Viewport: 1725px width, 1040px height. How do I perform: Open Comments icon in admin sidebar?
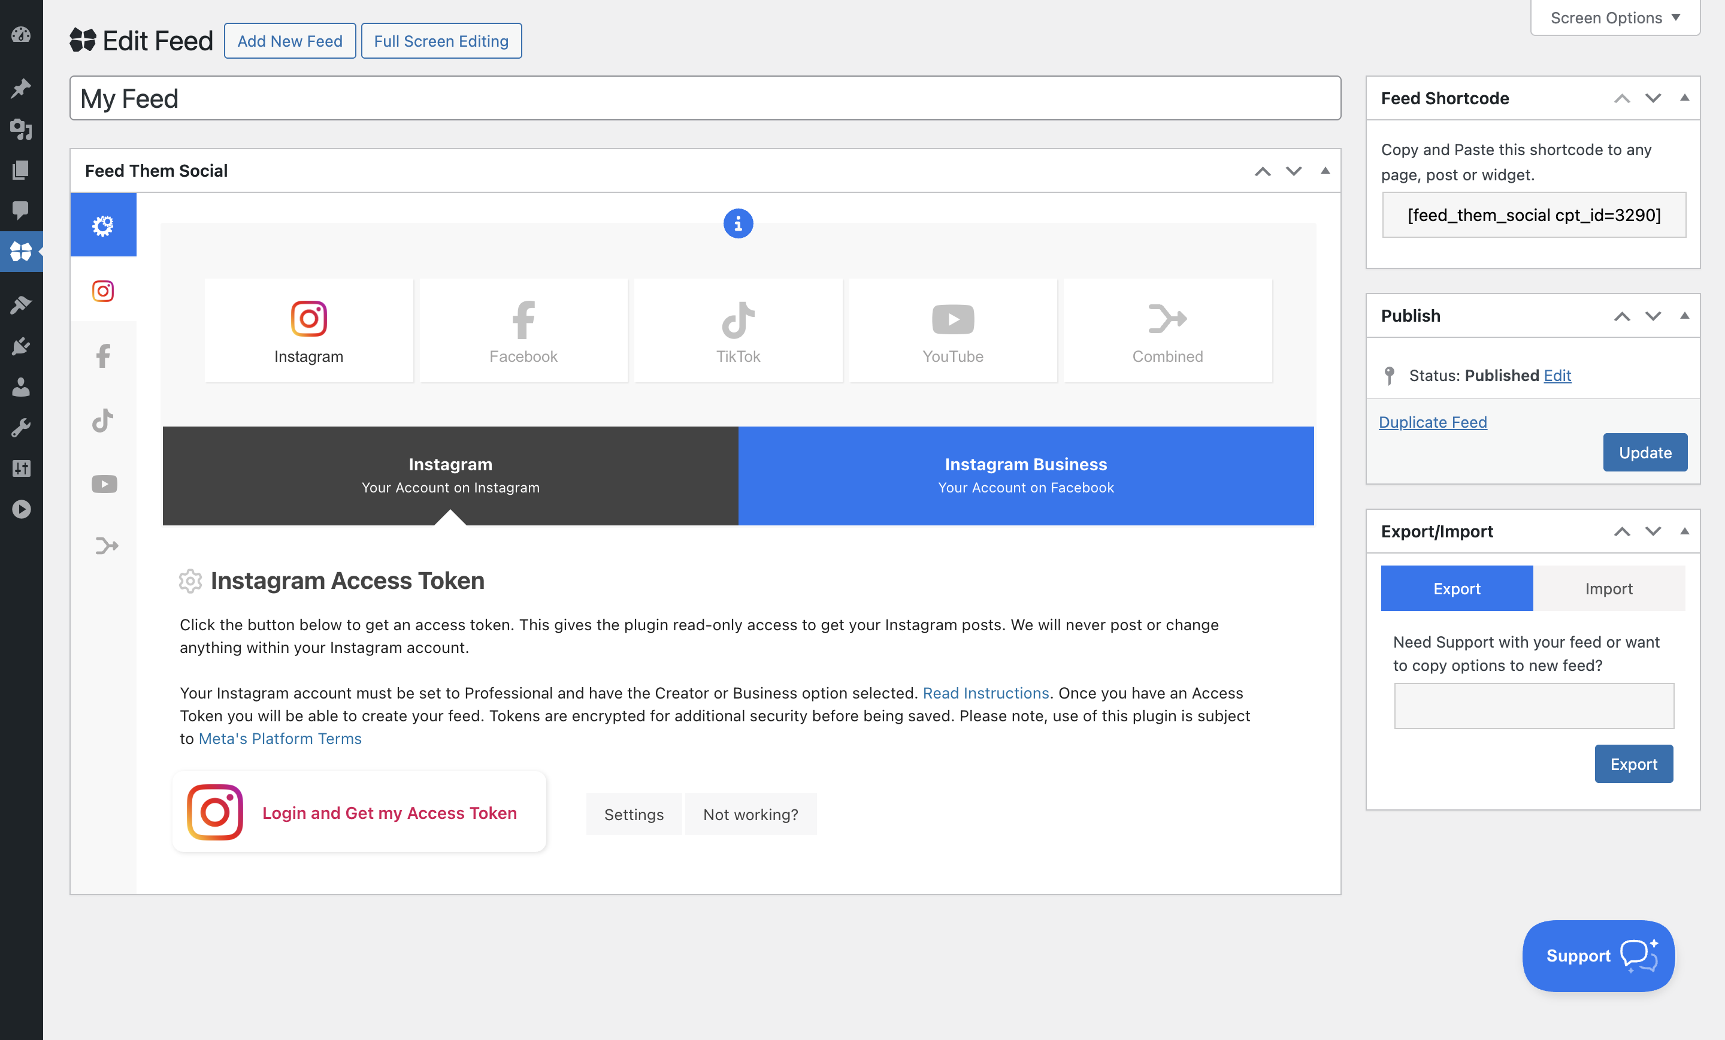pos(21,210)
